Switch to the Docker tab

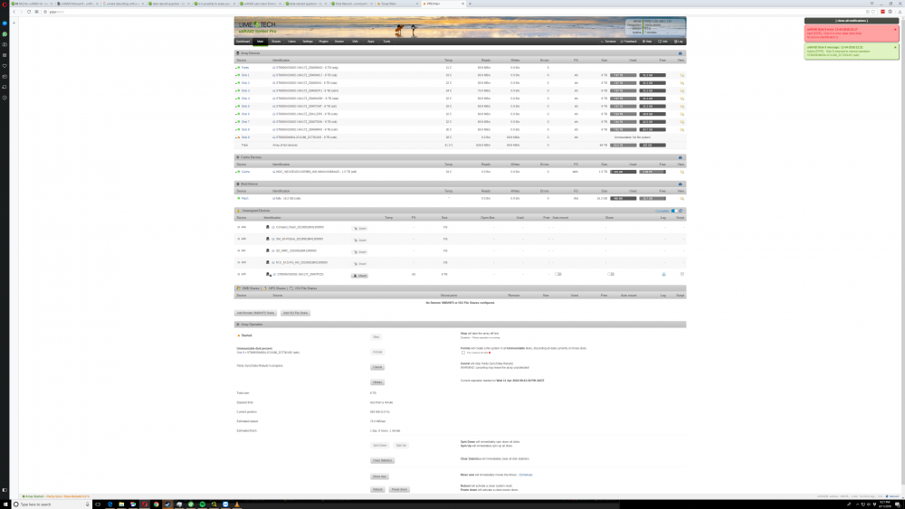tap(339, 42)
